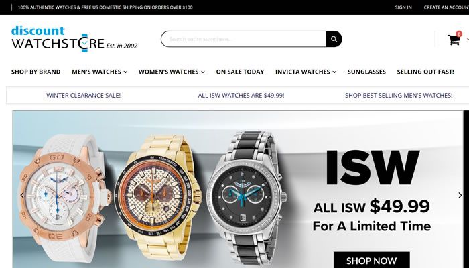469x268 pixels.
Task: Click the Create An Account link
Action: [446, 7]
